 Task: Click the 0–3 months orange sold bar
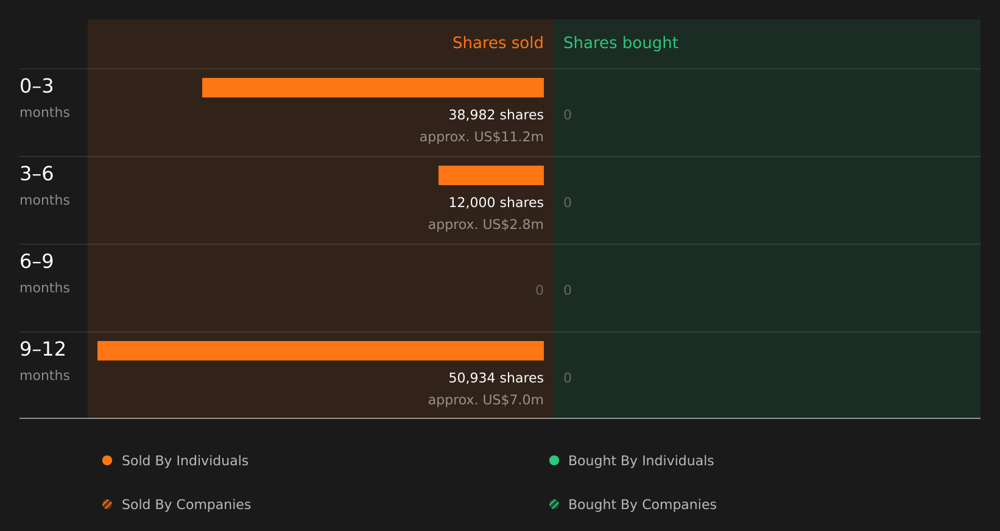[373, 88]
